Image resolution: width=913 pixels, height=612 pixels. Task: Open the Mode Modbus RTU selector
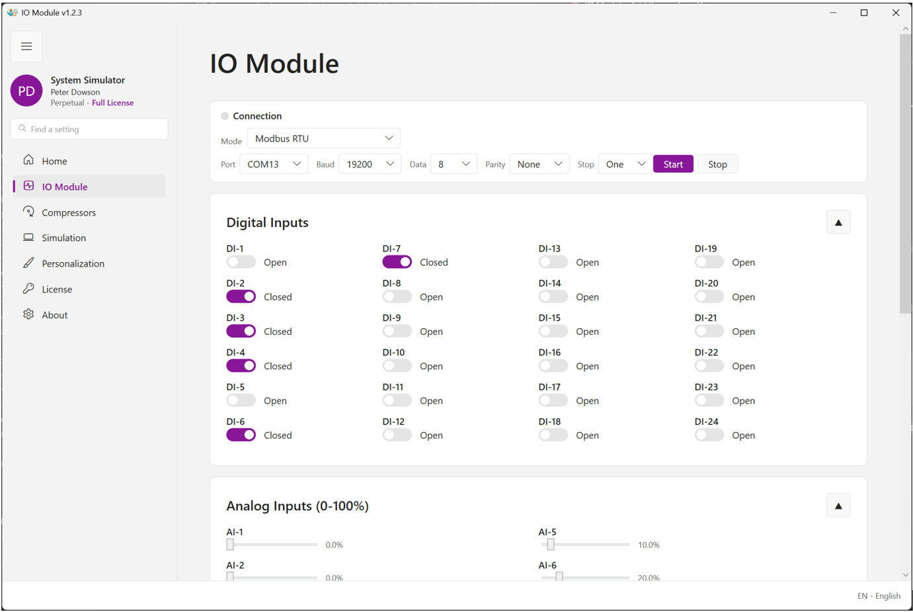[x=324, y=138]
